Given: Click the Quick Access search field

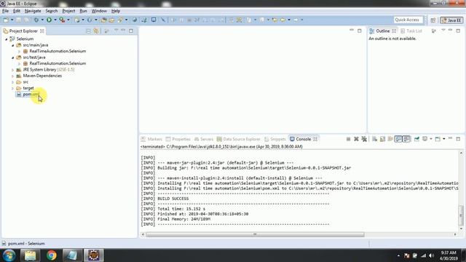Looking at the screenshot, I should coord(407,20).
